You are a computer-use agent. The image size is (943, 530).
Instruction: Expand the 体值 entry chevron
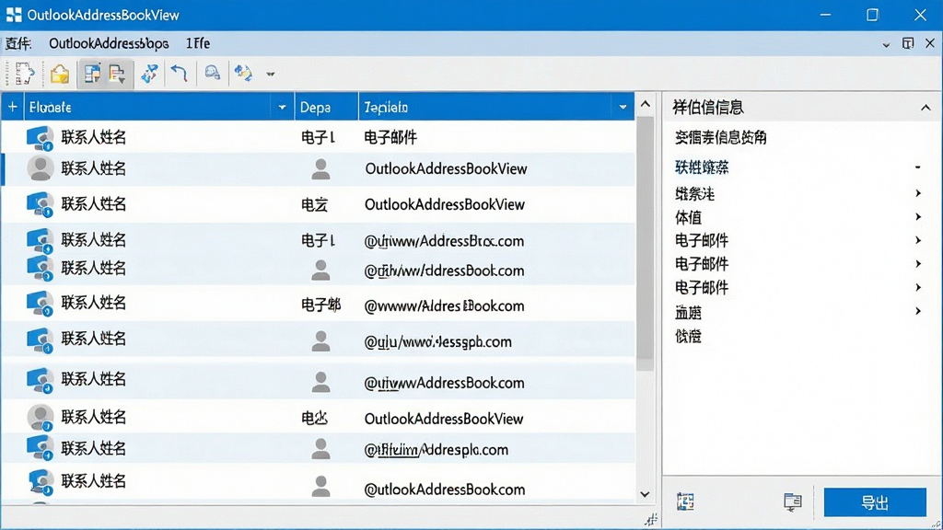tap(918, 217)
